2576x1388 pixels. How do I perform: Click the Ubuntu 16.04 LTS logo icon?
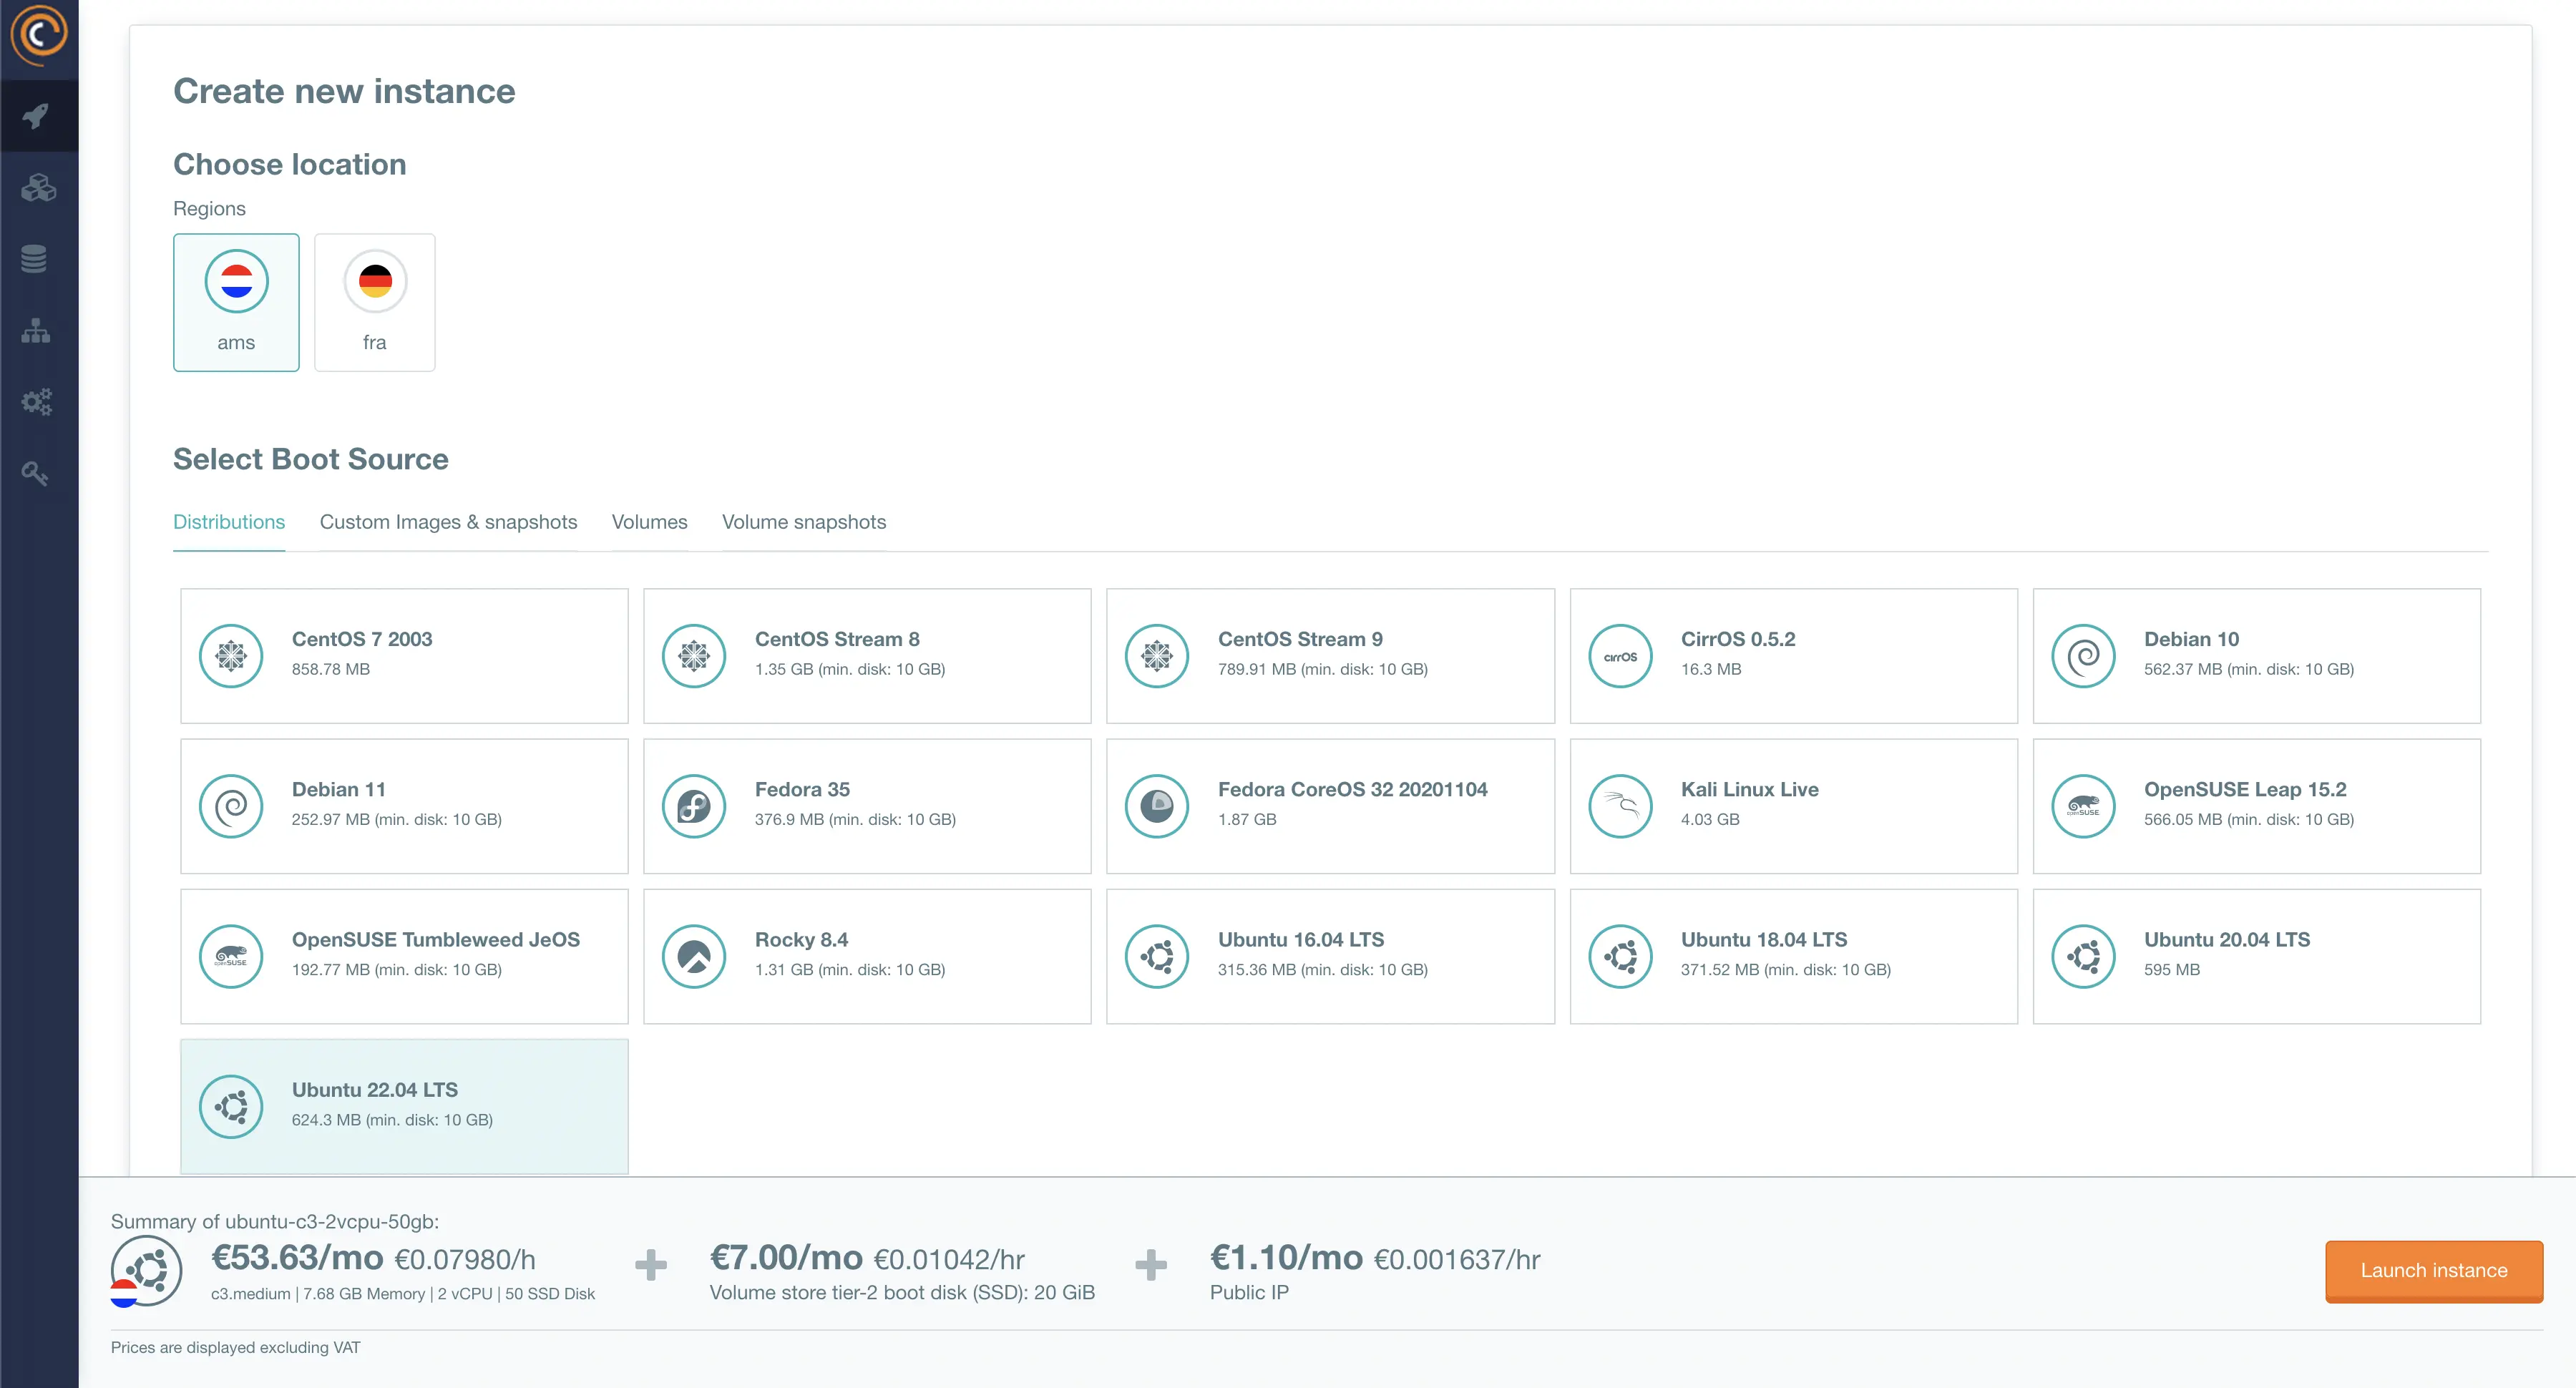1157,956
